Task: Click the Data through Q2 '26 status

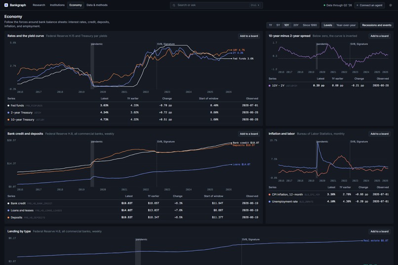Action: pyautogui.click(x=338, y=5)
